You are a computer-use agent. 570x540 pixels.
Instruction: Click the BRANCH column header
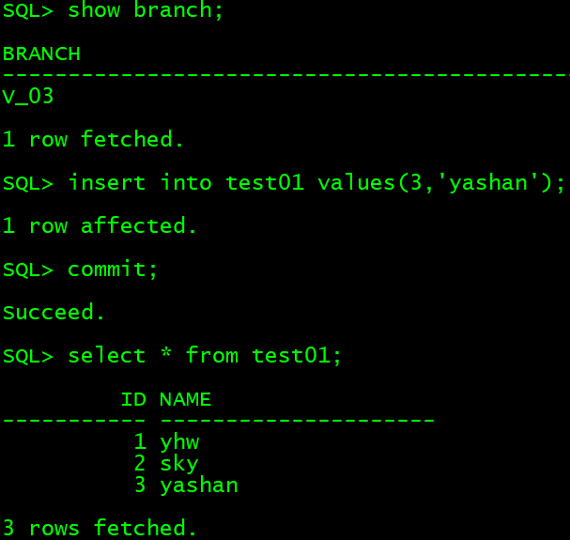(x=41, y=54)
